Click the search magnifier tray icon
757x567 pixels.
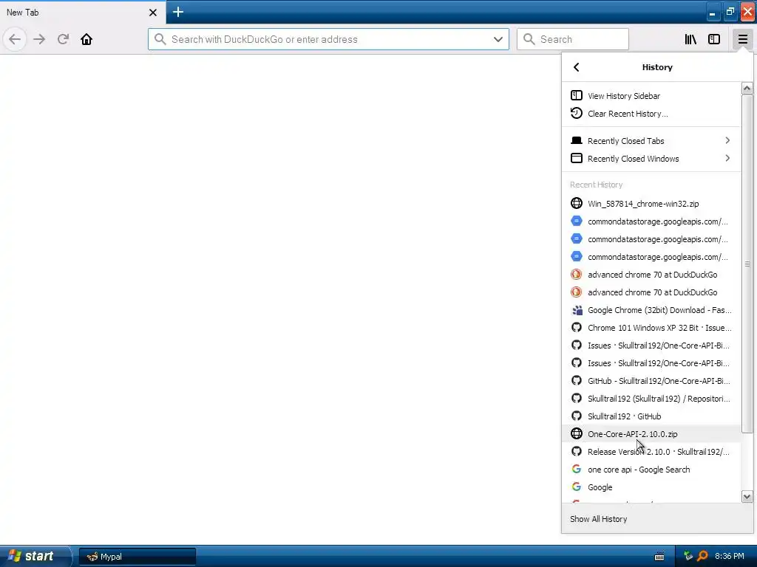(x=702, y=556)
